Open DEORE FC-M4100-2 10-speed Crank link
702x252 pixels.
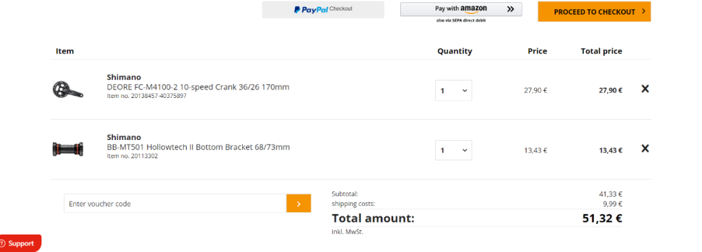(x=198, y=87)
